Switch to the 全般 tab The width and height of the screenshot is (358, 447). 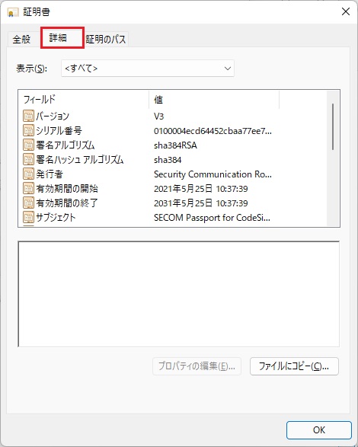point(21,39)
